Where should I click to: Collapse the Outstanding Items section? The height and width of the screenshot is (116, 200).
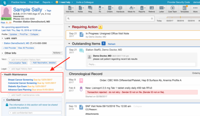(x=69, y=44)
